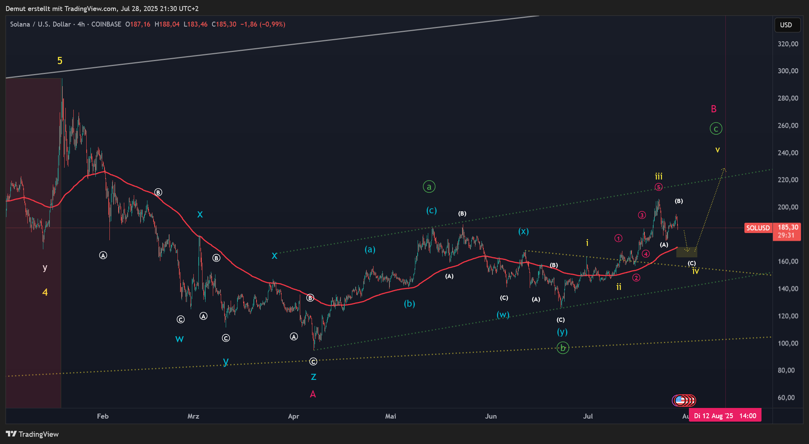Click the TradingView logo in bottom corner
The height and width of the screenshot is (444, 809).
[32, 434]
